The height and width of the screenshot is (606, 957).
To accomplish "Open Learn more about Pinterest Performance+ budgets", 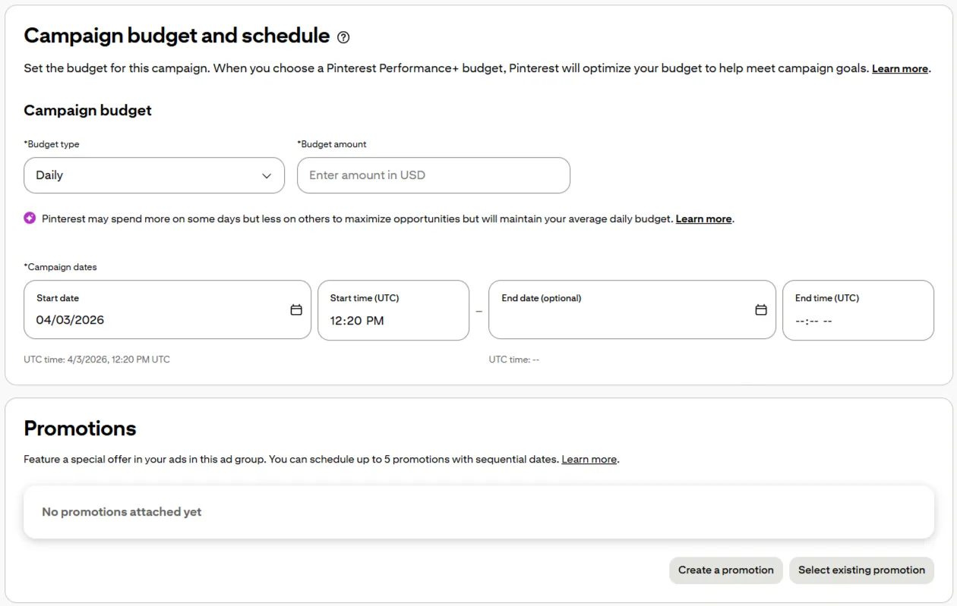I will (x=899, y=68).
